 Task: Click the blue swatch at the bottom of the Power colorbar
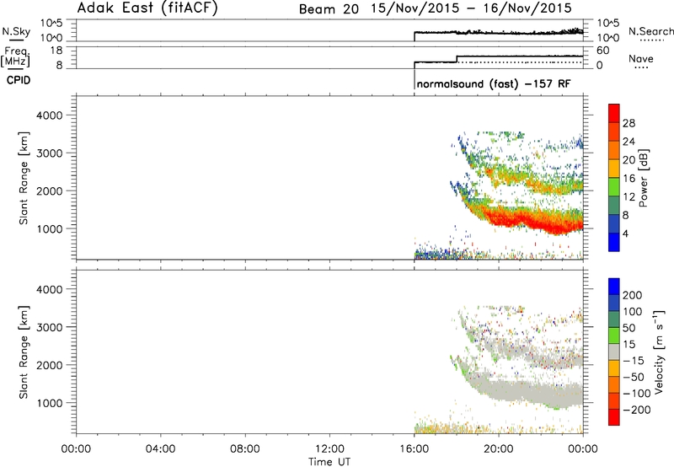tap(614, 242)
